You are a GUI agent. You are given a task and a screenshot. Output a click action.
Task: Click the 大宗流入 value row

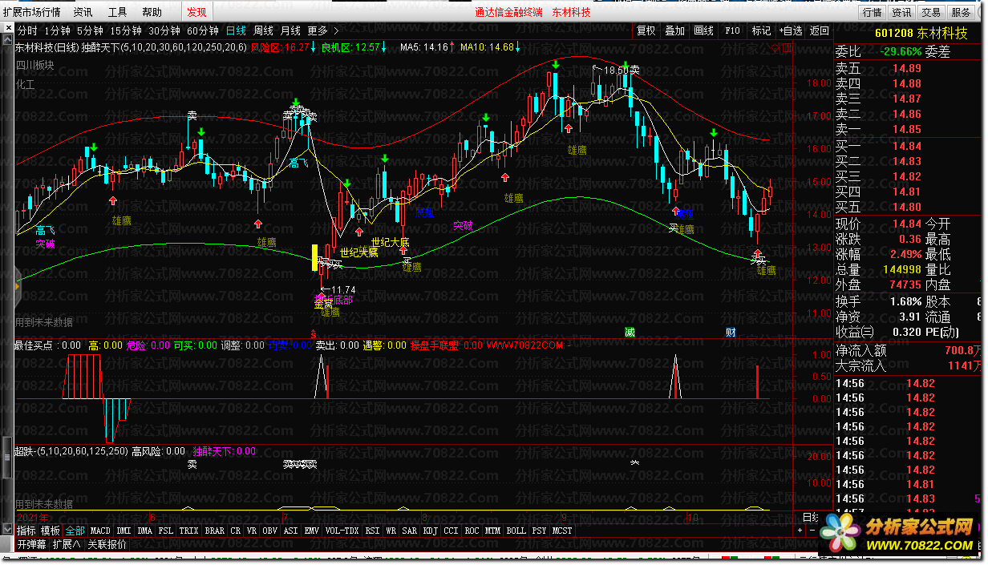click(x=909, y=366)
